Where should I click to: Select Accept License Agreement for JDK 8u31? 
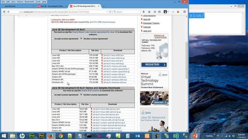[53, 39]
